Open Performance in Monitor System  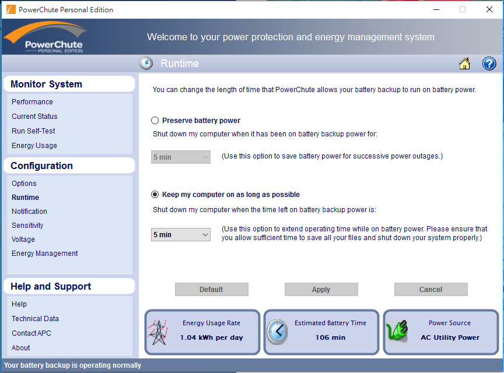click(x=32, y=102)
